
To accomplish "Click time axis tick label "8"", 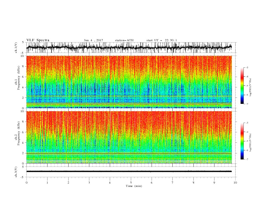I will (193, 183).
